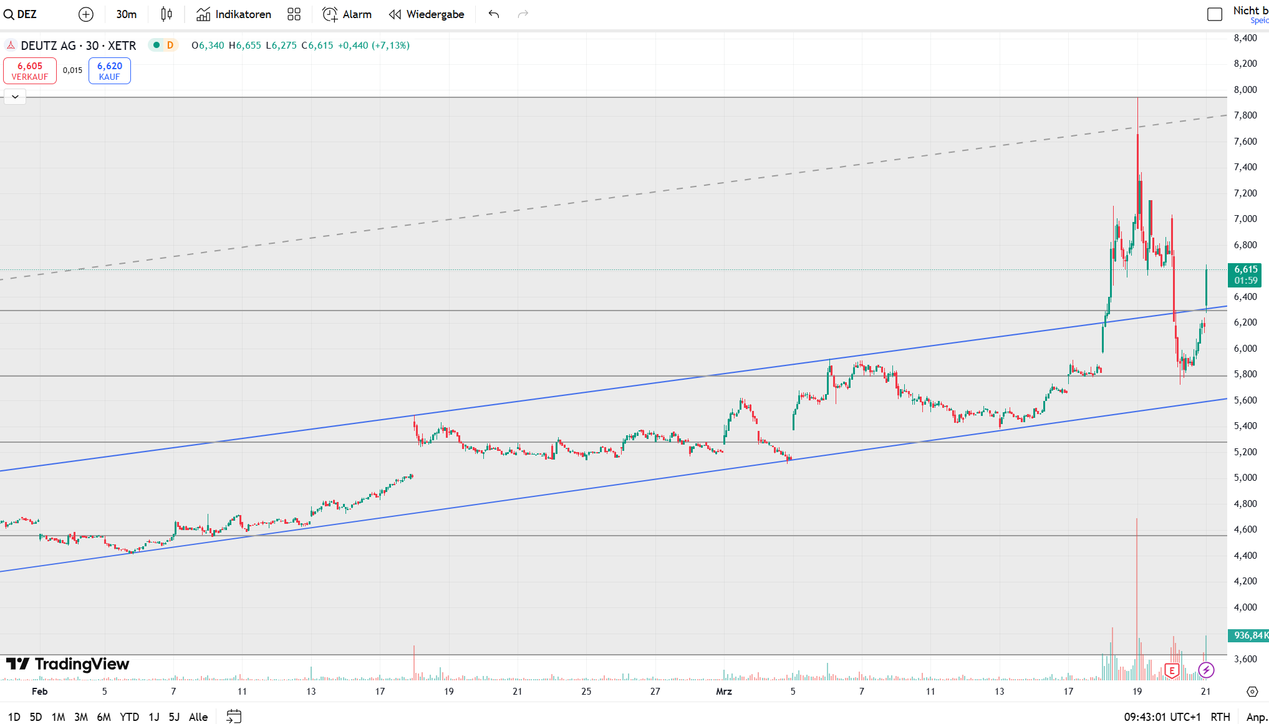Collapse the legend with chevron arrow
Viewport: 1269px width, 724px height.
15,97
